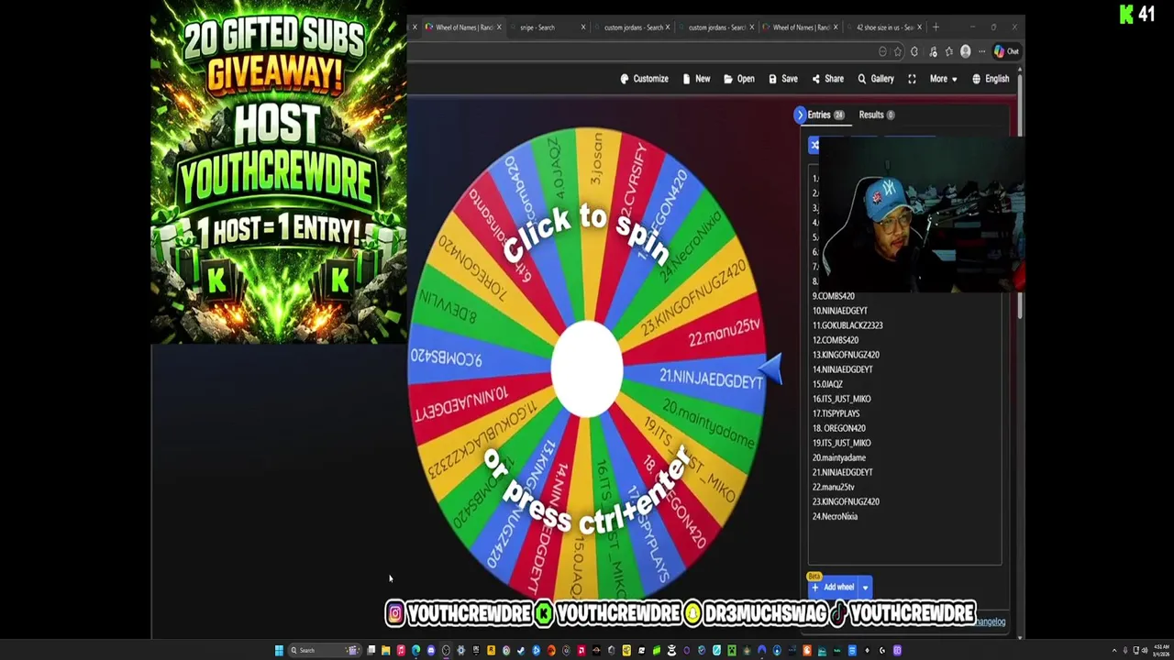
Task: Open Task View from the taskbar
Action: [x=371, y=651]
